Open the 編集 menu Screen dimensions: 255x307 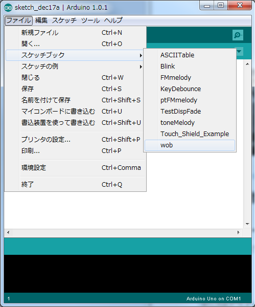tap(41, 20)
